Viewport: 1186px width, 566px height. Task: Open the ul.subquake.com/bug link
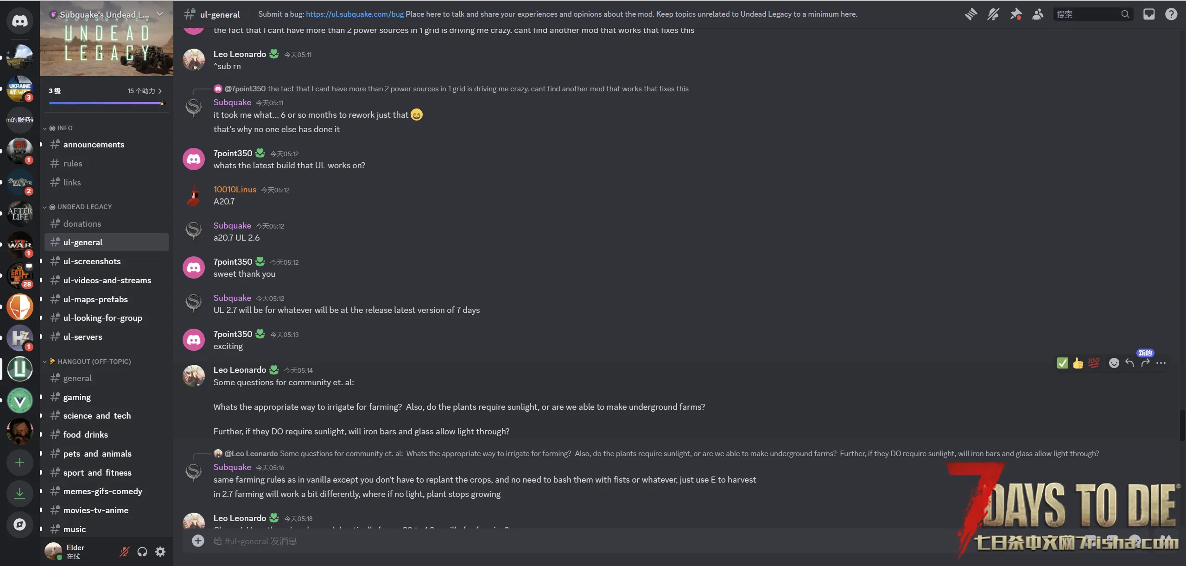355,14
